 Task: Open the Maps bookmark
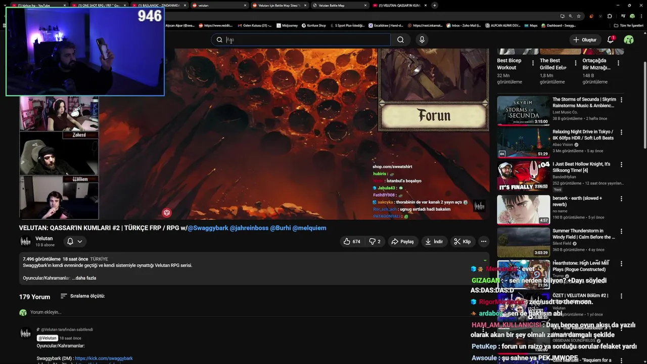point(531,25)
